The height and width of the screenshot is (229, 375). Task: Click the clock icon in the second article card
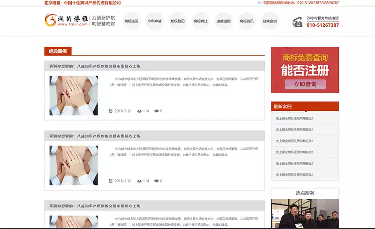point(111,181)
